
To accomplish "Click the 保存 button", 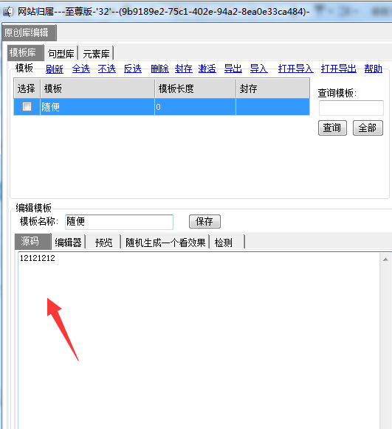I will tap(204, 221).
